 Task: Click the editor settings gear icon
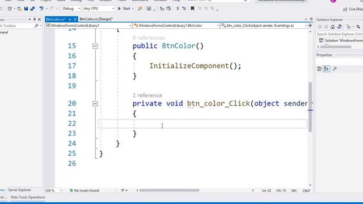click(311, 19)
